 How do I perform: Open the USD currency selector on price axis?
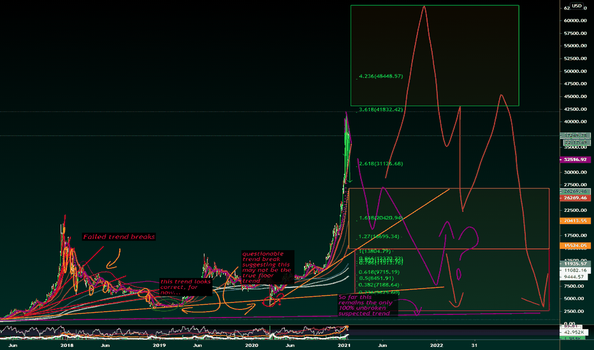[x=577, y=6]
